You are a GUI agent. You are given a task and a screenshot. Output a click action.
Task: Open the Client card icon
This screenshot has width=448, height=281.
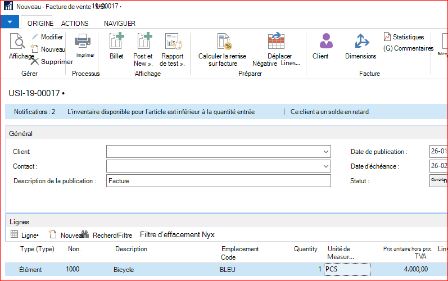tap(326, 40)
